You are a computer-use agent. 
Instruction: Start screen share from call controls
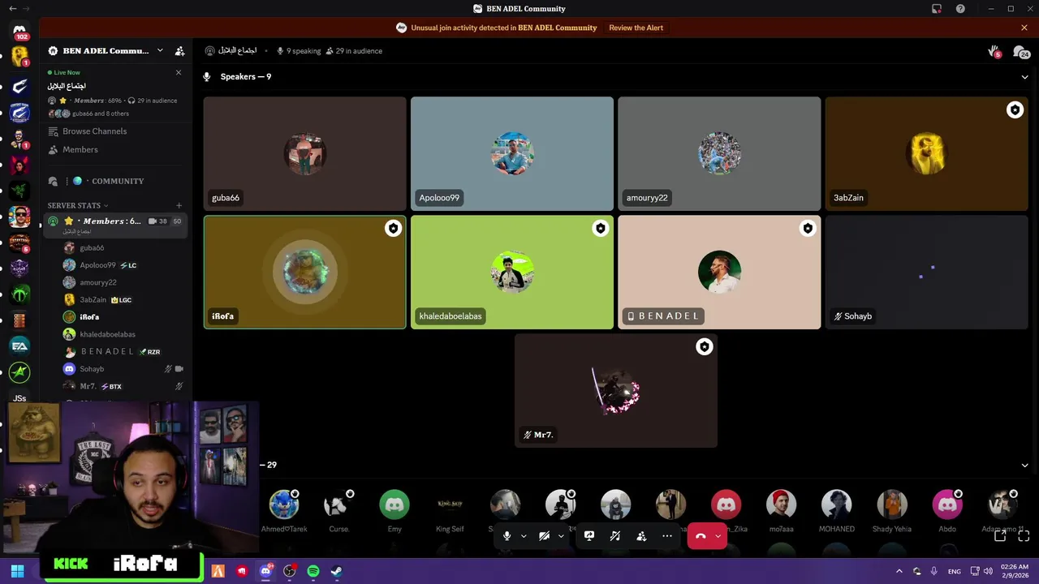pyautogui.click(x=589, y=536)
